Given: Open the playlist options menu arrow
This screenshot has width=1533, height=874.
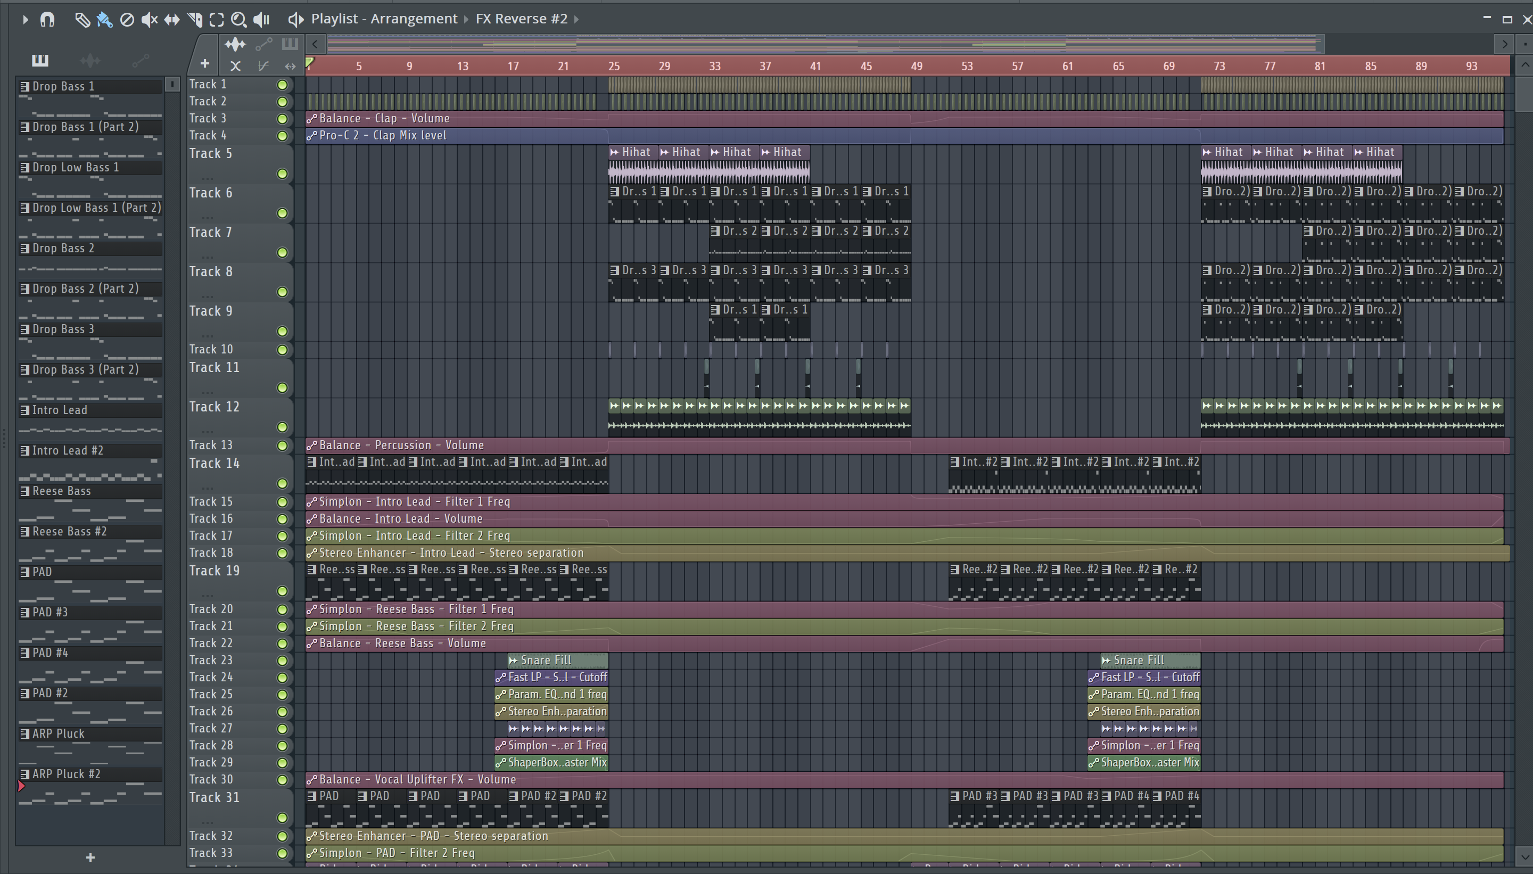Looking at the screenshot, I should pos(25,20).
